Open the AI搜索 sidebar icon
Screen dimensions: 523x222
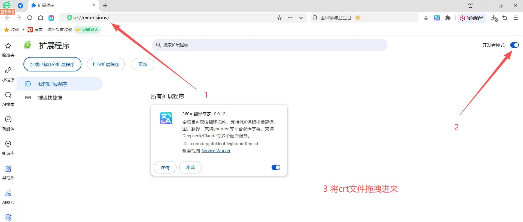(8, 98)
